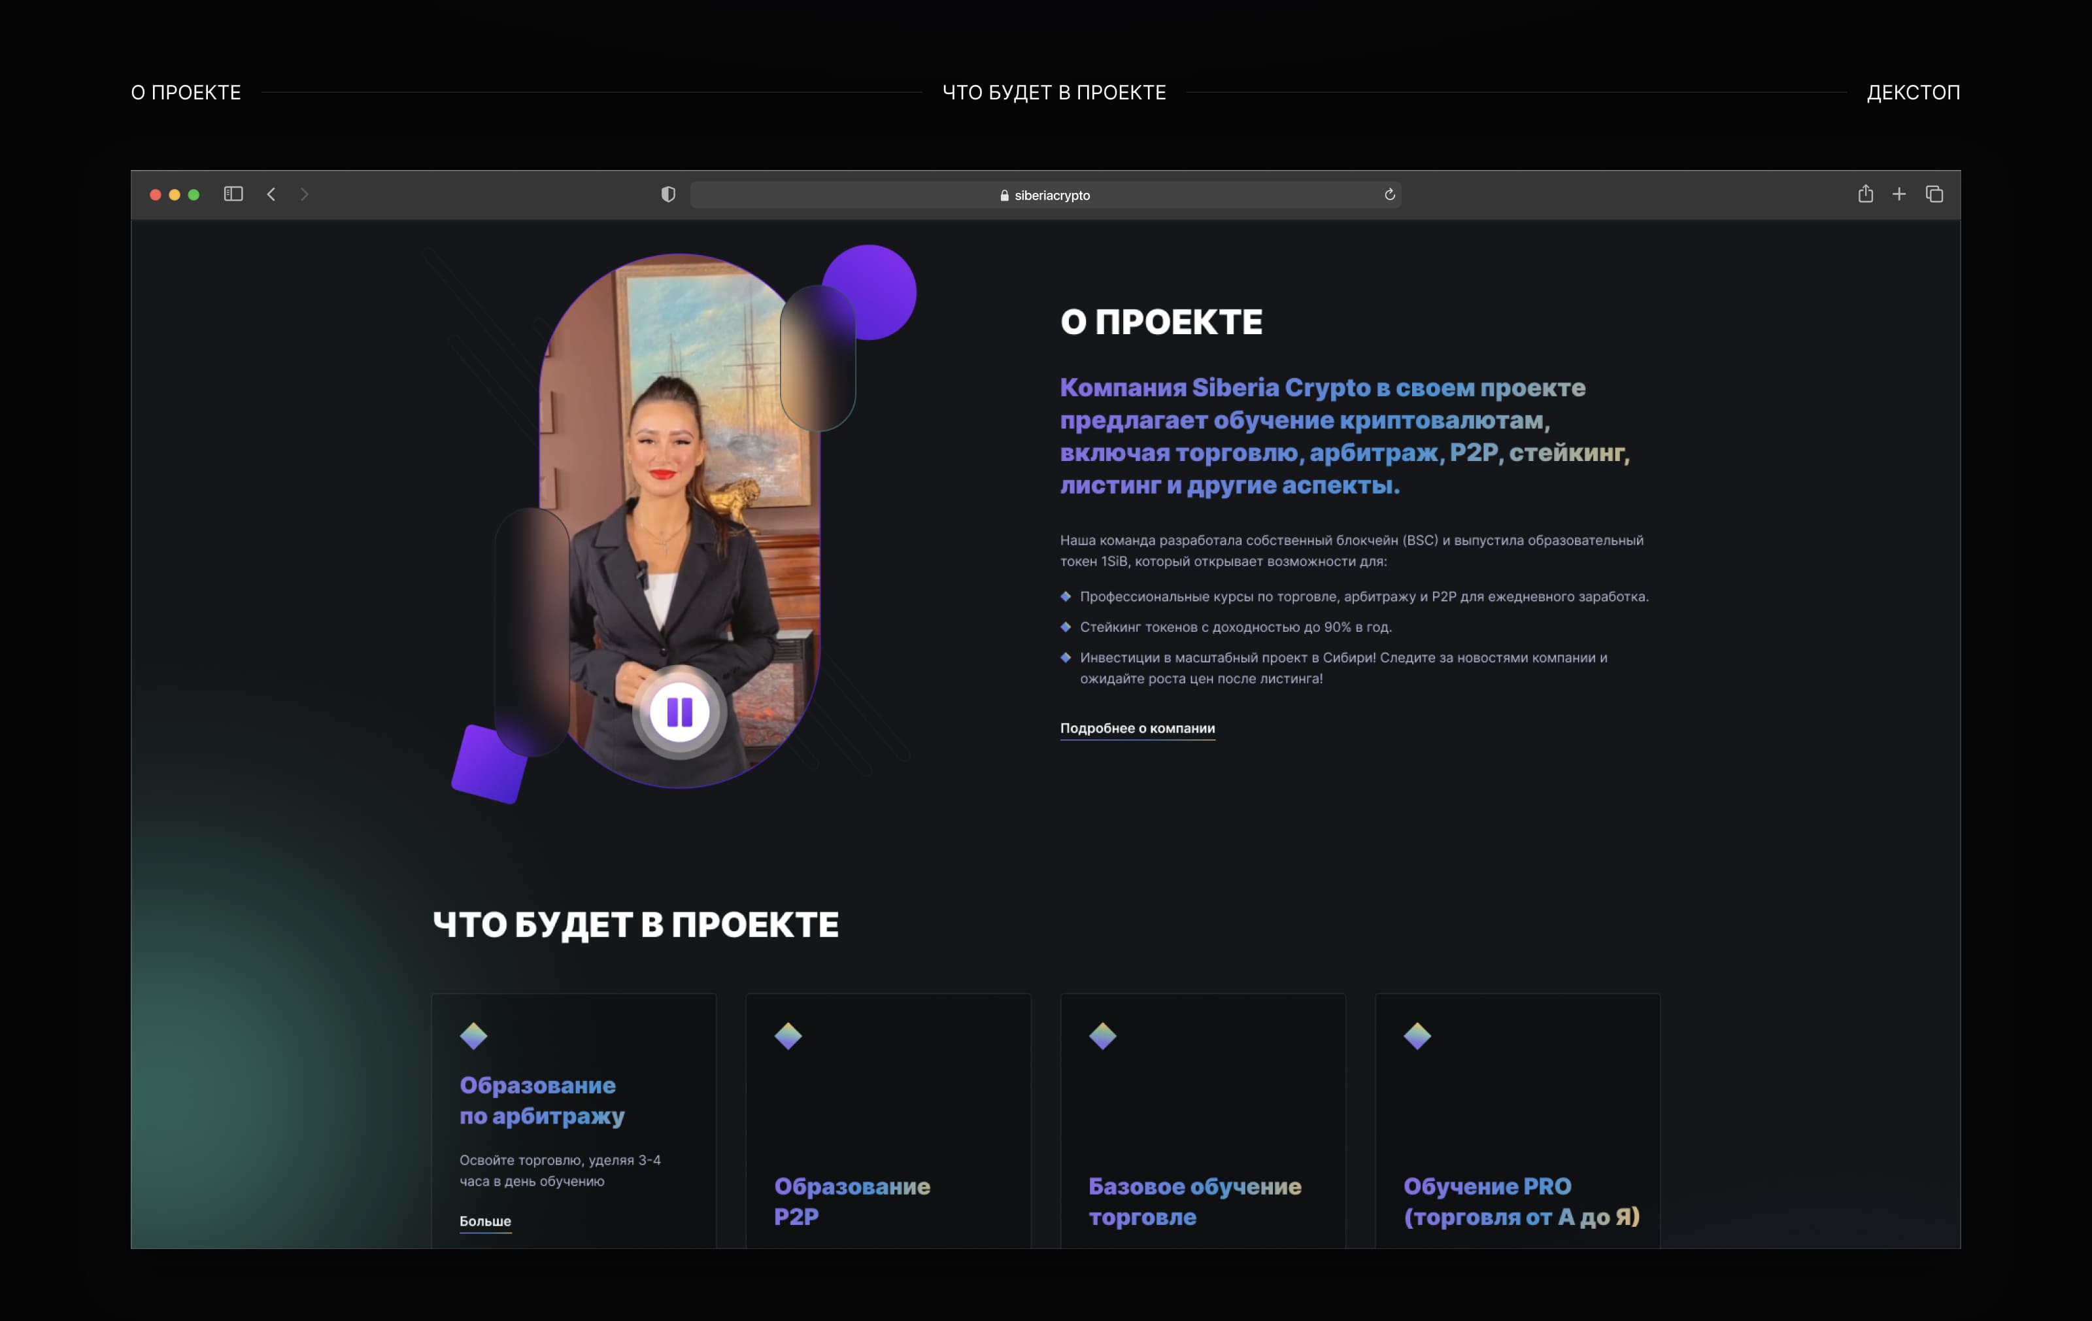
Task: Click the diamond icon on the arbitrage card
Action: click(473, 1036)
